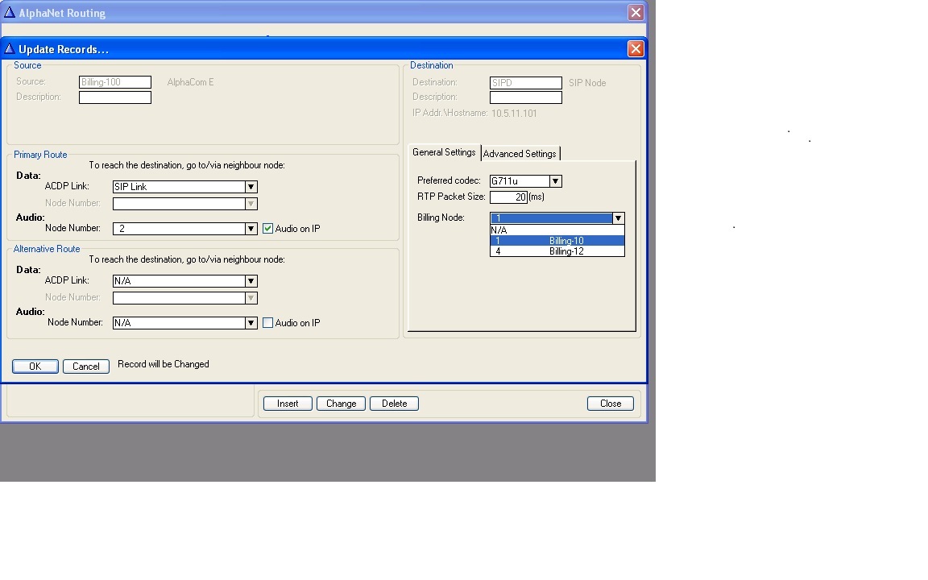This screenshot has width=928, height=580.
Task: Disable Audio on IP for primary route
Action: coord(268,229)
